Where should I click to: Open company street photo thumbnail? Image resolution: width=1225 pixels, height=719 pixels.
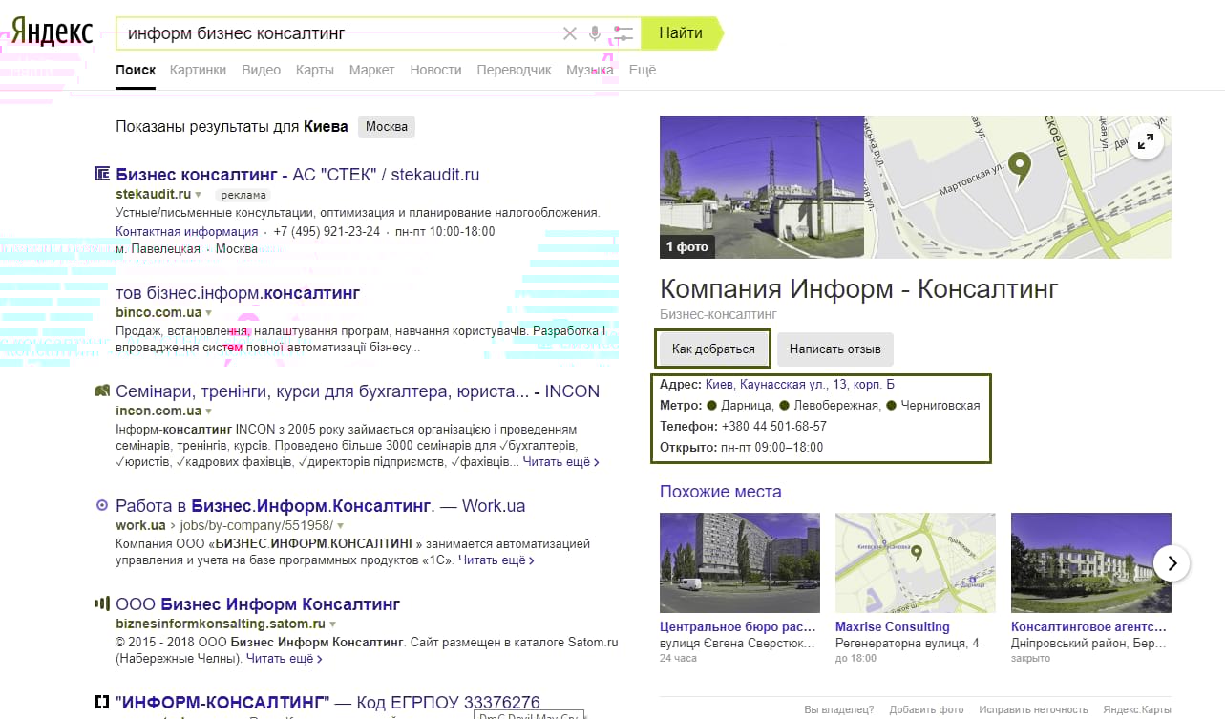pyautogui.click(x=762, y=187)
